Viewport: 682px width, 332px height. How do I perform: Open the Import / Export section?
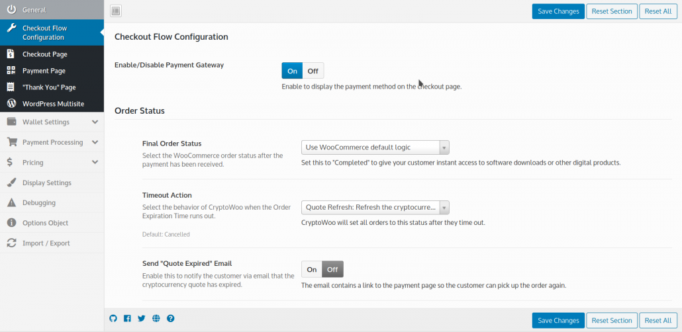(52, 243)
